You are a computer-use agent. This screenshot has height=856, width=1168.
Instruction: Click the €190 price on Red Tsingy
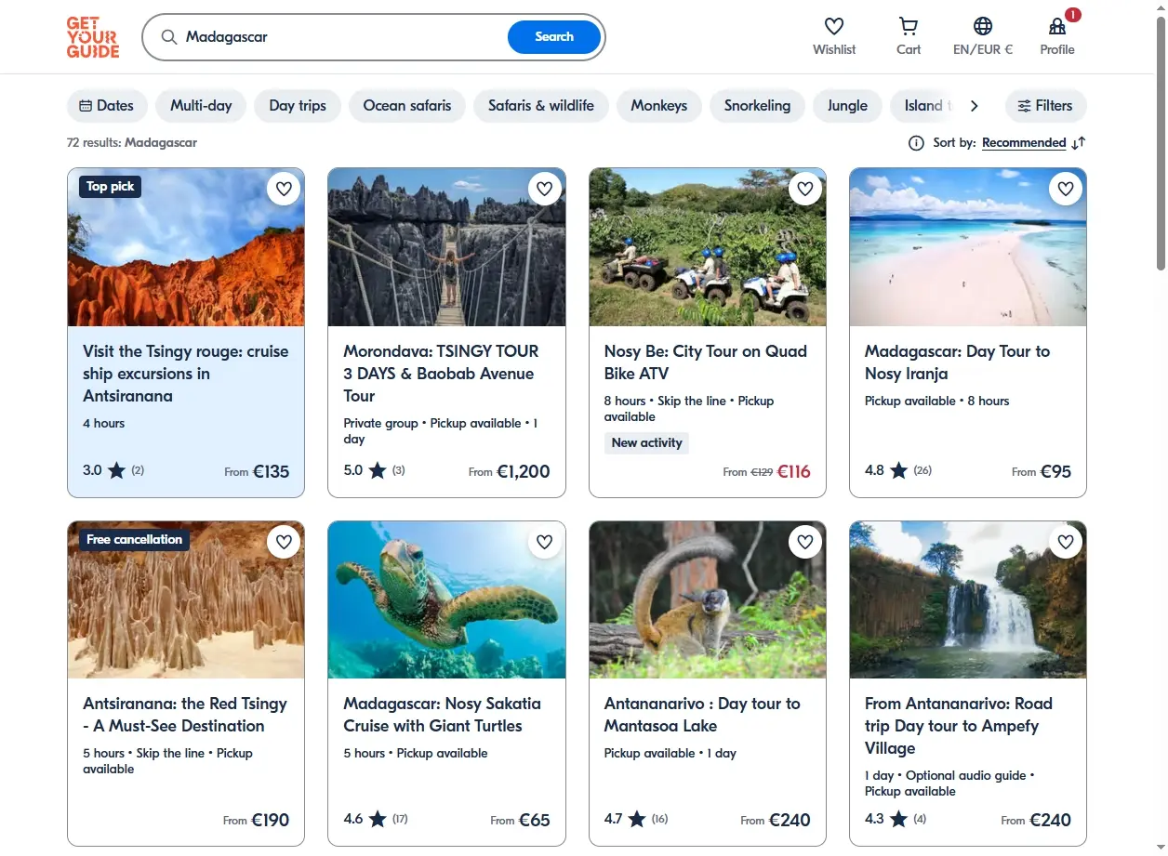pyautogui.click(x=270, y=820)
